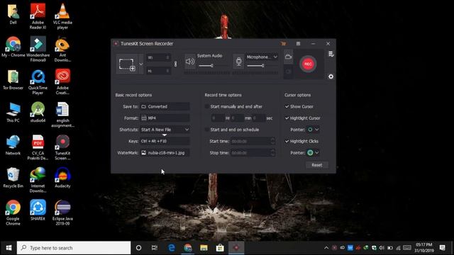The image size is (454, 255).
Task: Start recording with the red REC button
Action: pyautogui.click(x=308, y=64)
